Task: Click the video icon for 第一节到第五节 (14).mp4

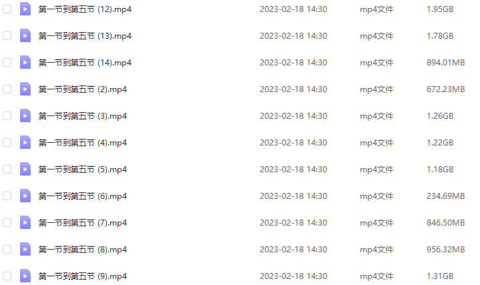Action: (x=25, y=62)
